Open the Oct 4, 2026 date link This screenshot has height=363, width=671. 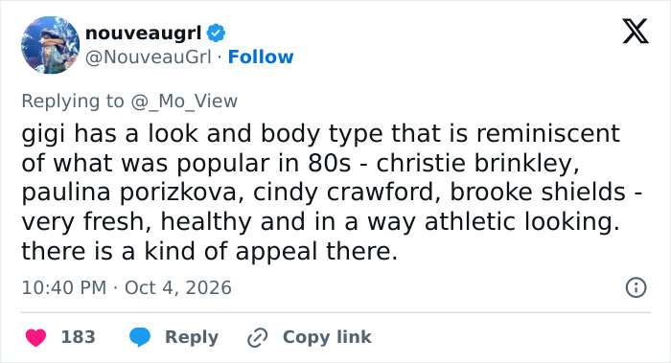coord(178,287)
